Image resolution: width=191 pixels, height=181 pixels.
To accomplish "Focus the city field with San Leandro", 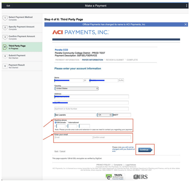I will pyautogui.click(x=75, y=115).
